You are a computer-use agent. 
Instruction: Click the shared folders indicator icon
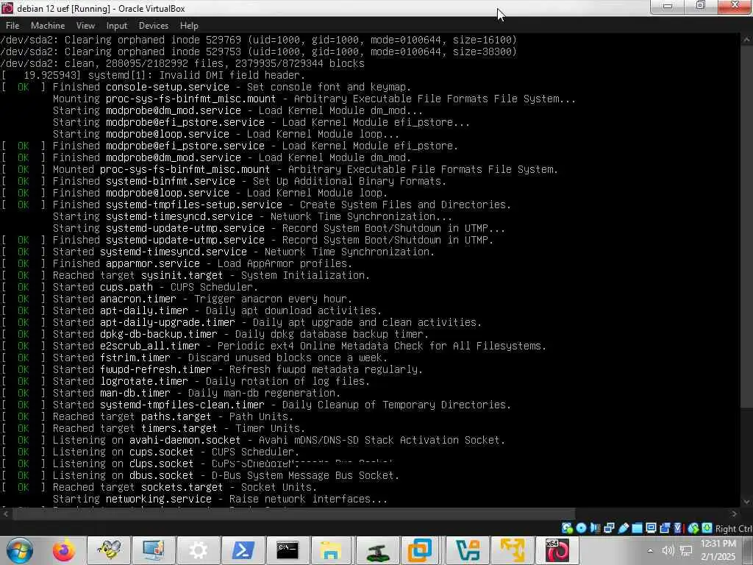[x=638, y=528]
